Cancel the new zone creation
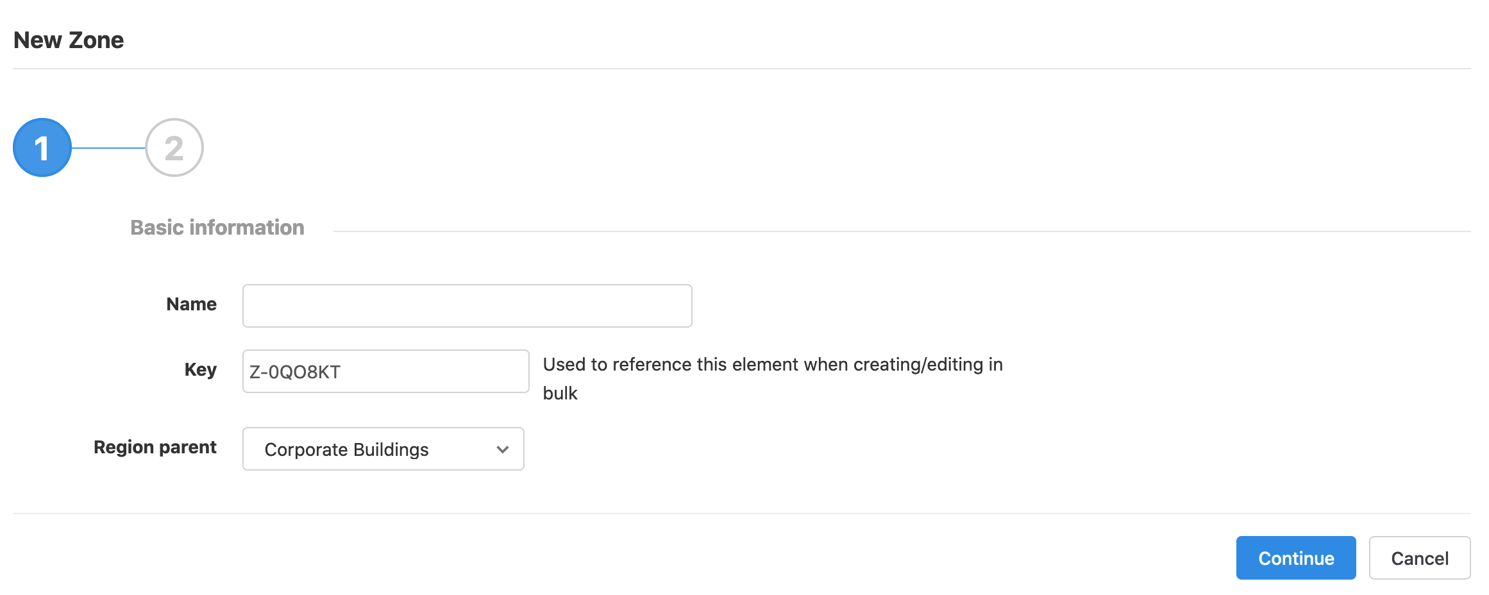 click(1420, 558)
